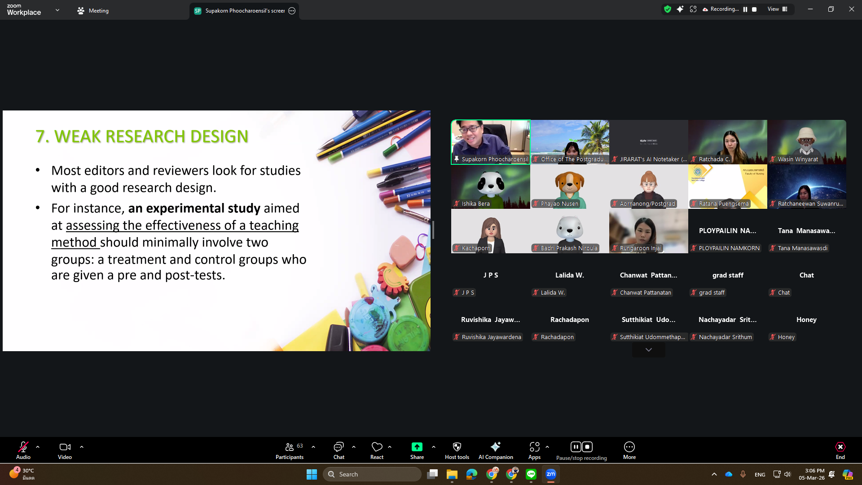Viewport: 862px width, 485px height.
Task: Show more participants chevron below gallery
Action: (648, 350)
